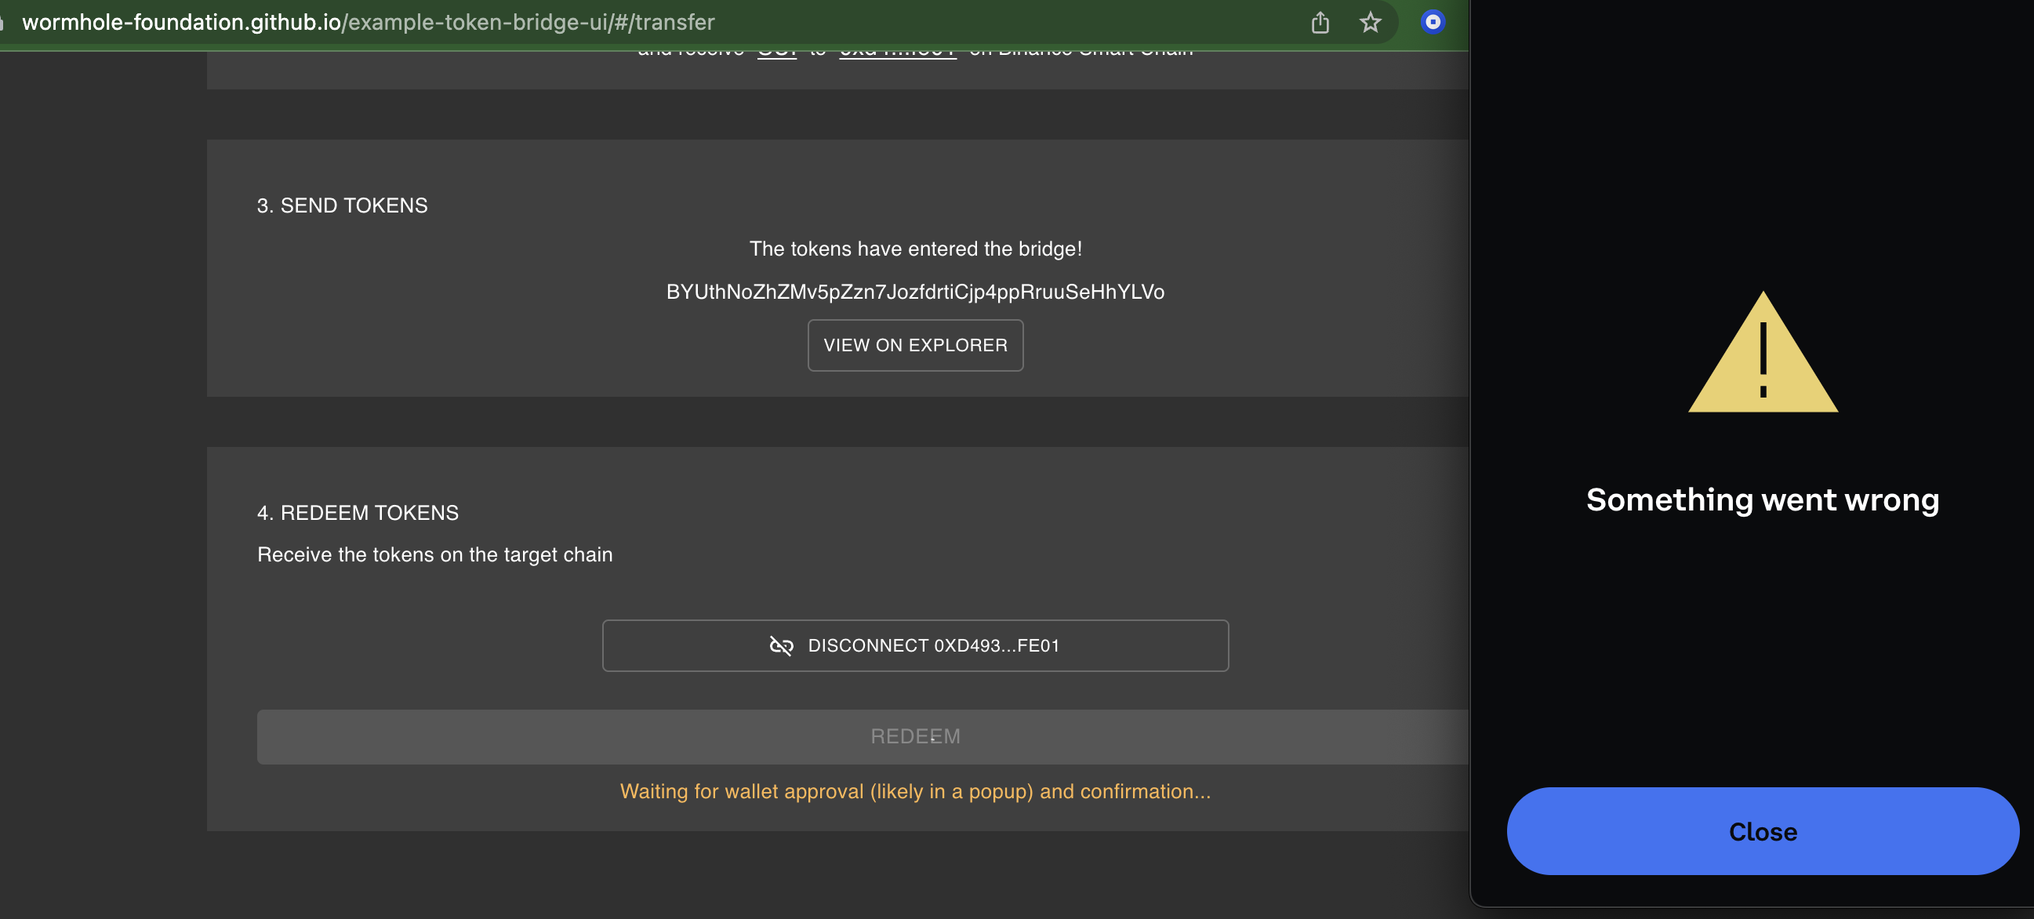This screenshot has height=919, width=2034.
Task: Click 'Receive the tokens on the target chain' text
Action: [x=434, y=554]
